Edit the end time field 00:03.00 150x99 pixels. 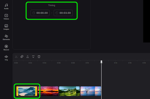pyautogui.click(x=63, y=13)
